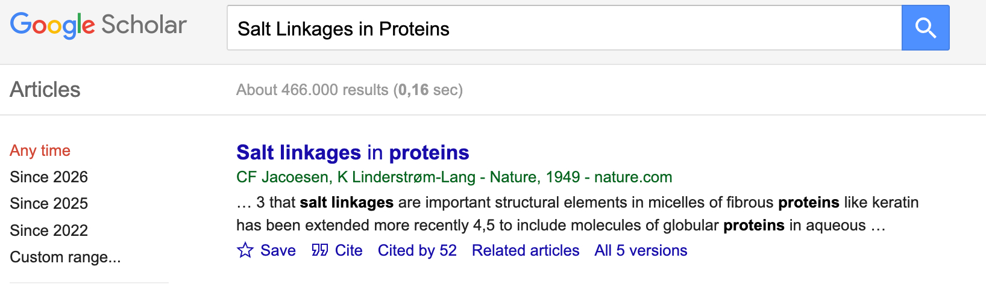Click the "About 466.000 results" count text
The width and height of the screenshot is (986, 290).
312,90
